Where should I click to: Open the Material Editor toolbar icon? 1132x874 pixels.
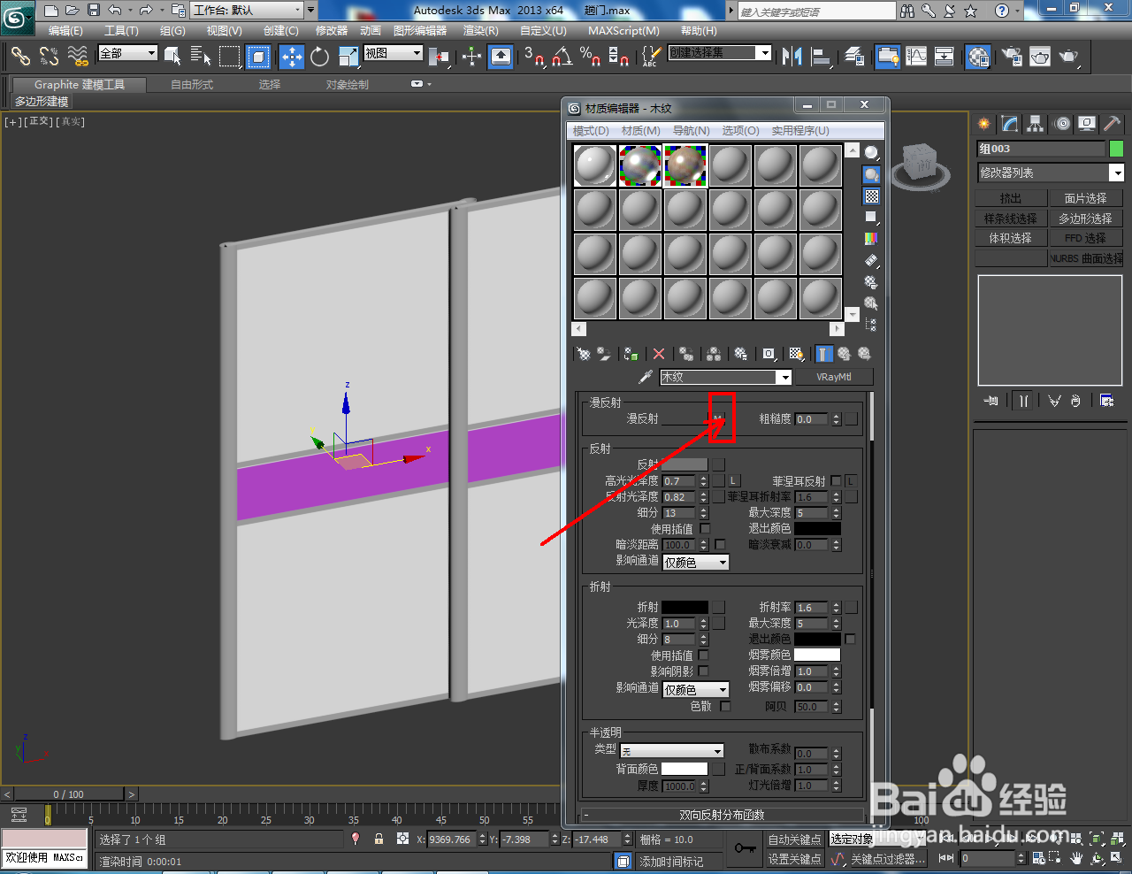click(978, 57)
